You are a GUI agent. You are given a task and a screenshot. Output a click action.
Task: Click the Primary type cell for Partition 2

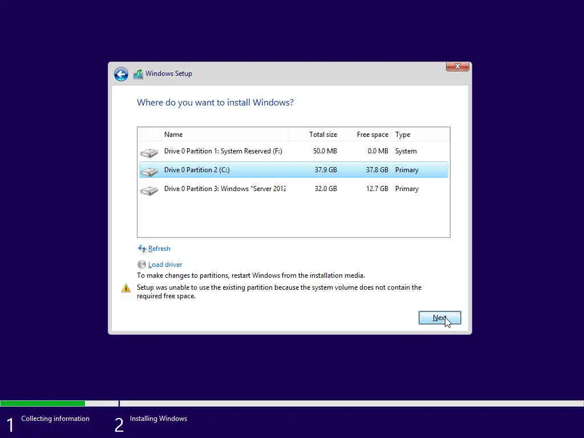[407, 170]
